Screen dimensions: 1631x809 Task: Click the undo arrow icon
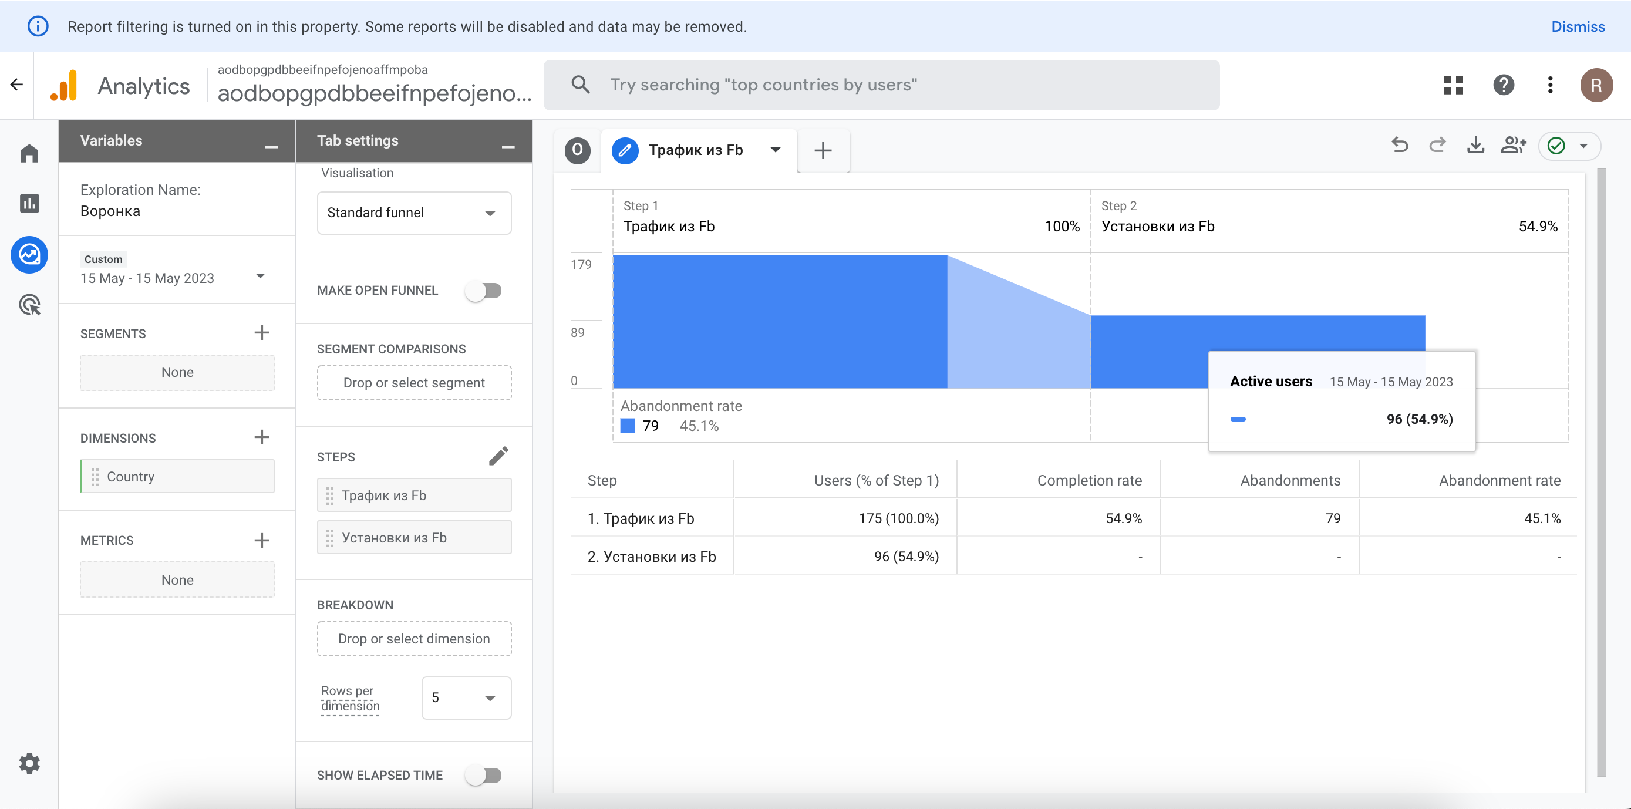1400,146
